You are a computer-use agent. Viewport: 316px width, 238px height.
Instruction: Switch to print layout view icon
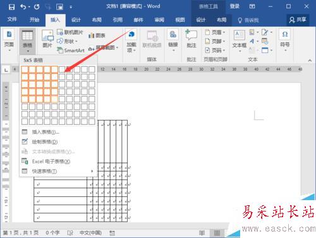click(217, 233)
